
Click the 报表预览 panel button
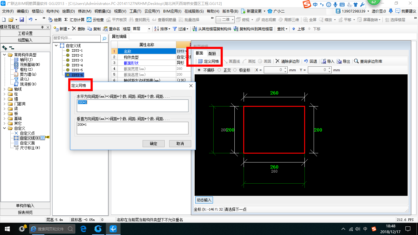coord(25,212)
